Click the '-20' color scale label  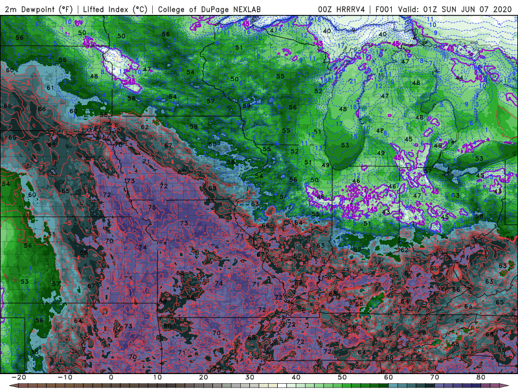pyautogui.click(x=19, y=377)
